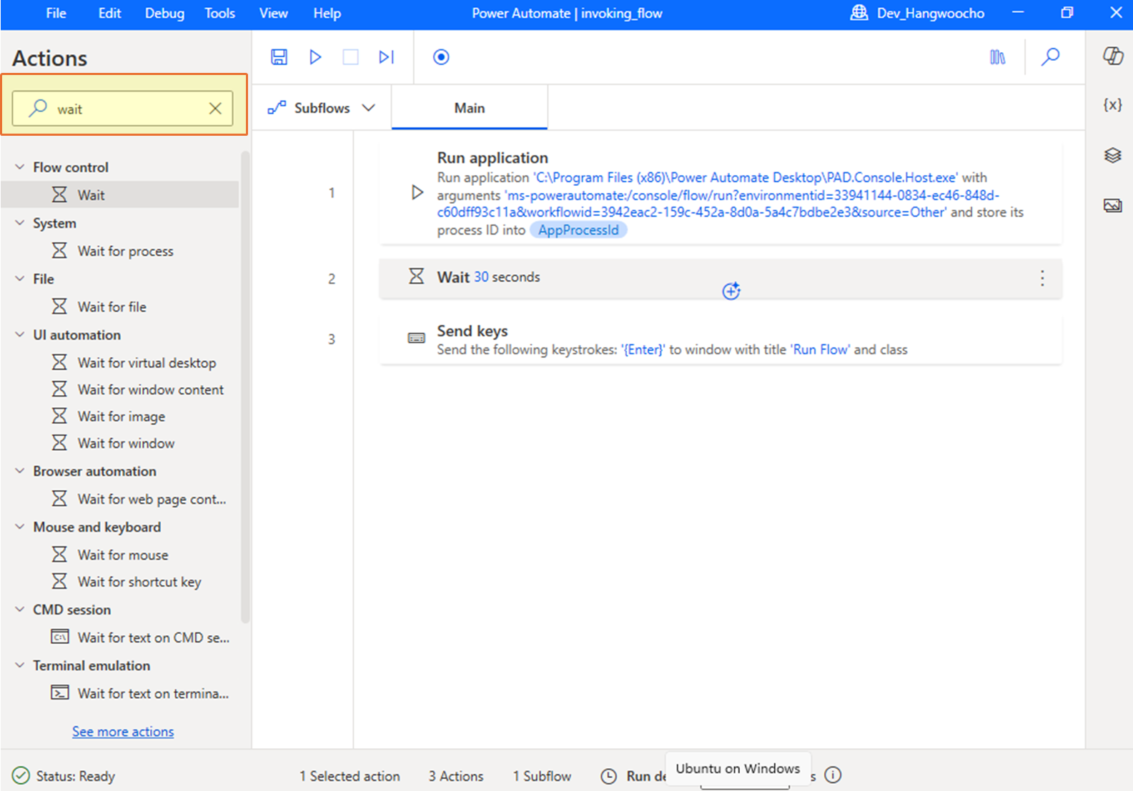Open the Debug menu

164,14
